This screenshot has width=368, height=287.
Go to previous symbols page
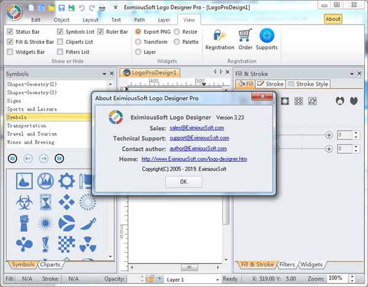tap(28, 159)
